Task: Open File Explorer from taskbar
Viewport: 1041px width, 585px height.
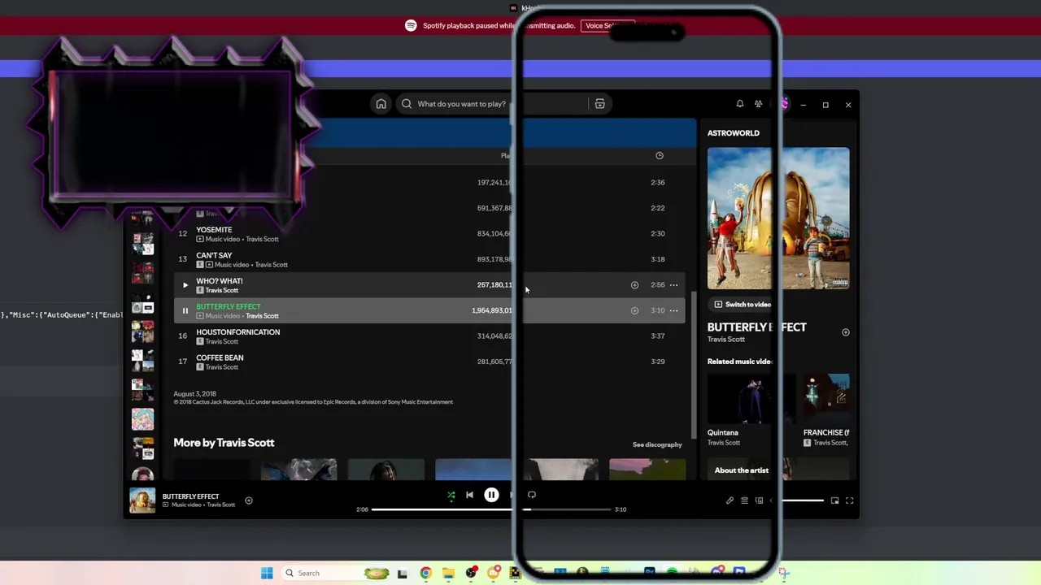Action: coord(448,574)
